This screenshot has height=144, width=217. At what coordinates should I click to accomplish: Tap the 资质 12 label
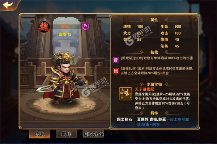(x=65, y=35)
